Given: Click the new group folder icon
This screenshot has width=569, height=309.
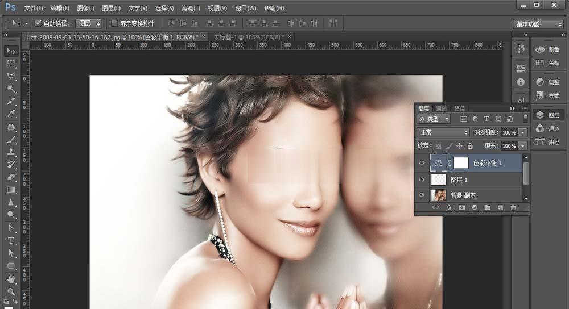Looking at the screenshot, I should pos(488,207).
